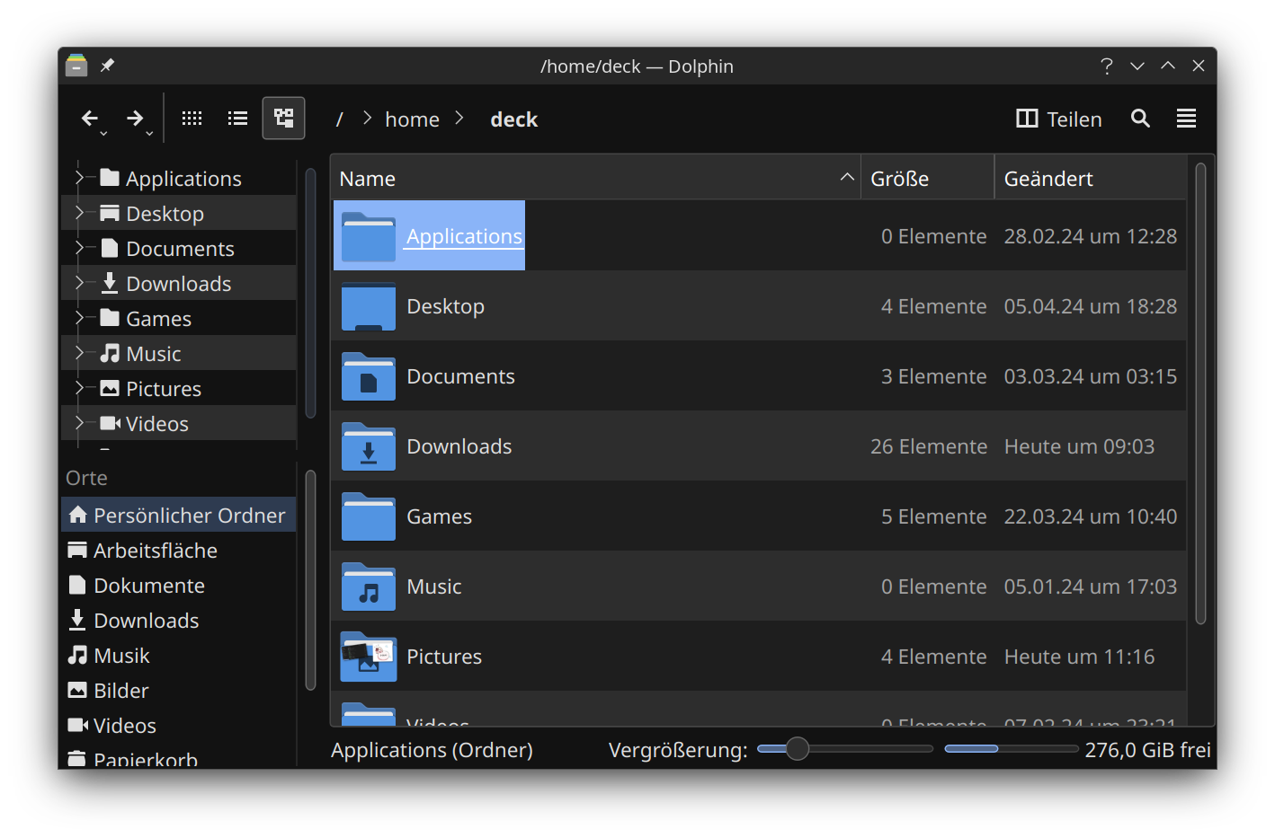Click the Music tree note icon
This screenshot has width=1275, height=838.
click(110, 353)
